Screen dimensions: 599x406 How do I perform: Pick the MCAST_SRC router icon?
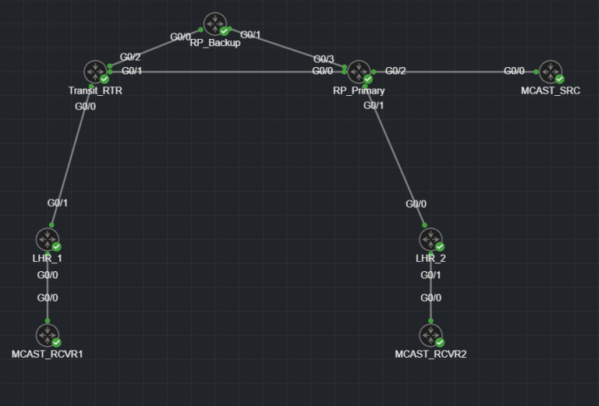551,72
